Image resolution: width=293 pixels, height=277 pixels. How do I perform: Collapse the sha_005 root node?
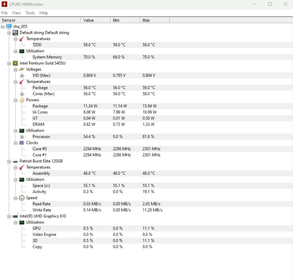[3, 27]
